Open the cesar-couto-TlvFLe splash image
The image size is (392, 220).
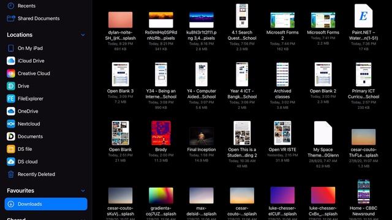point(363,137)
